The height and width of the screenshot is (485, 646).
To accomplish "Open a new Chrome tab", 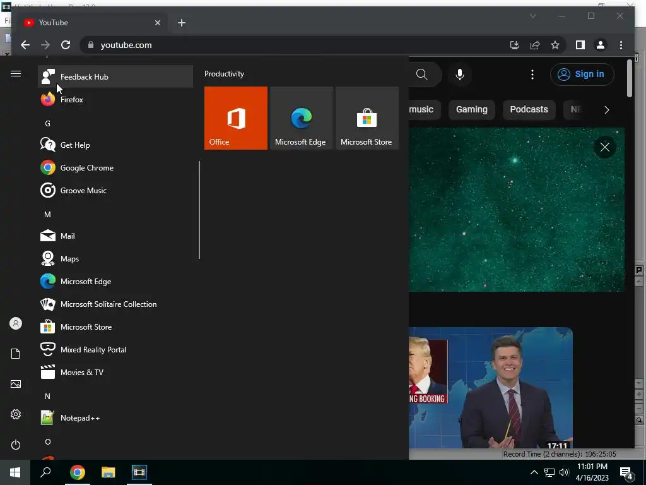I will [182, 23].
